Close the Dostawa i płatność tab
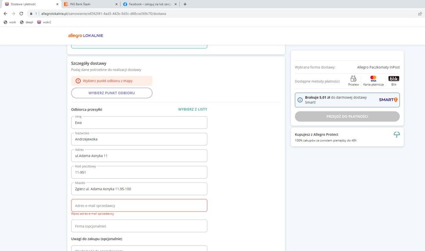Screen dimensions: 425x251 57,4
